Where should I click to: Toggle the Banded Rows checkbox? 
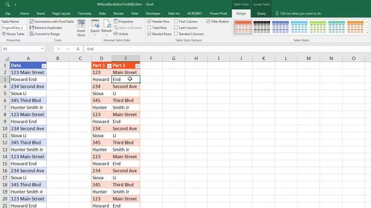tap(150, 34)
